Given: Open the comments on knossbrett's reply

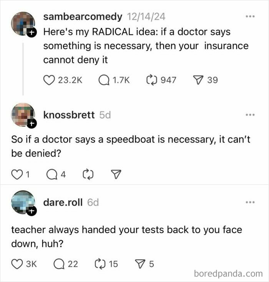Looking at the screenshot, I should [x=52, y=175].
